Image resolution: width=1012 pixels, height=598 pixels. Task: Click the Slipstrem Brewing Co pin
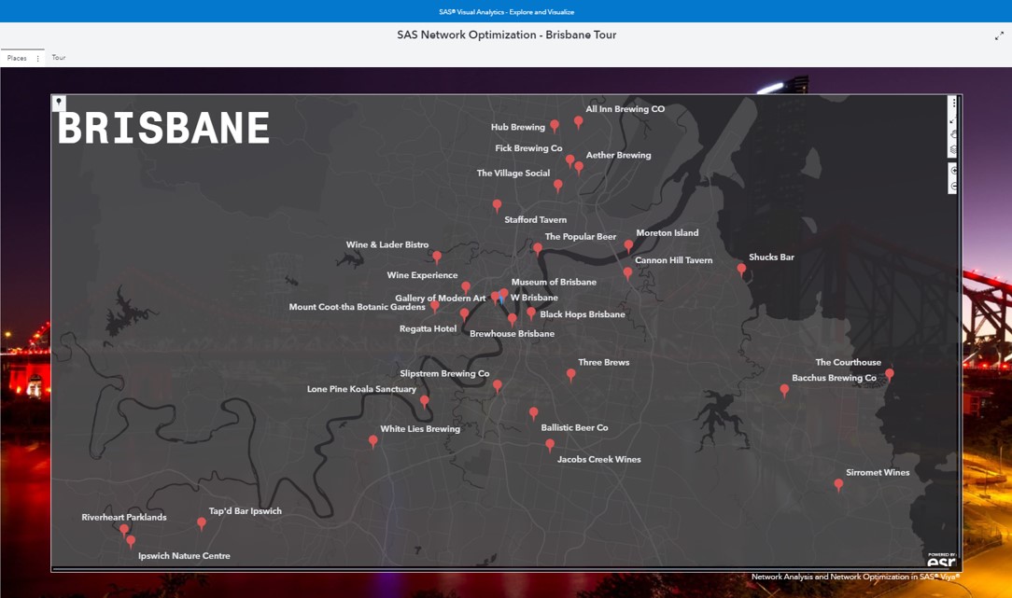tap(498, 386)
